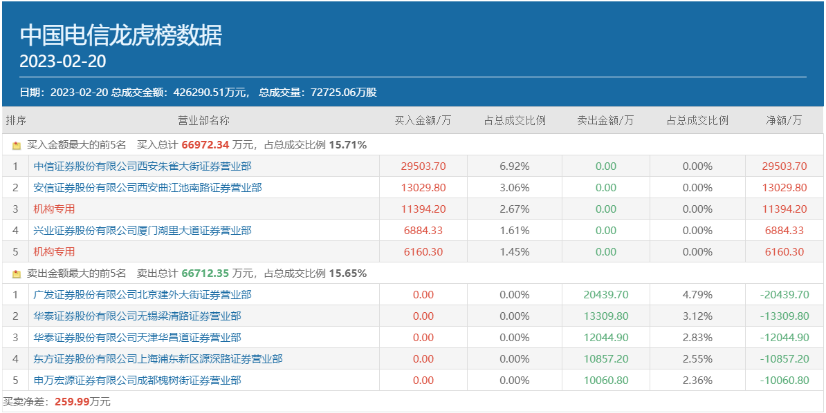Click the 净额/万 column header

[784, 120]
